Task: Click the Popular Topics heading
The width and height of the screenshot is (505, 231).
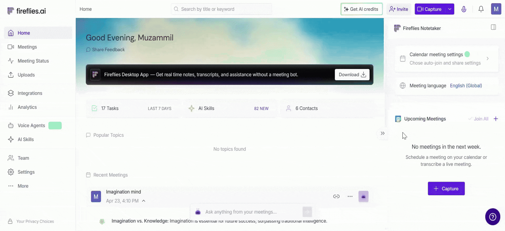Action: pos(108,135)
